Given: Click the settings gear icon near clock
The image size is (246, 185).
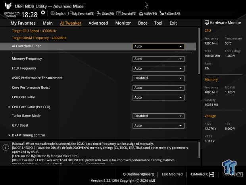Looking at the screenshot, I should click(x=43, y=13).
